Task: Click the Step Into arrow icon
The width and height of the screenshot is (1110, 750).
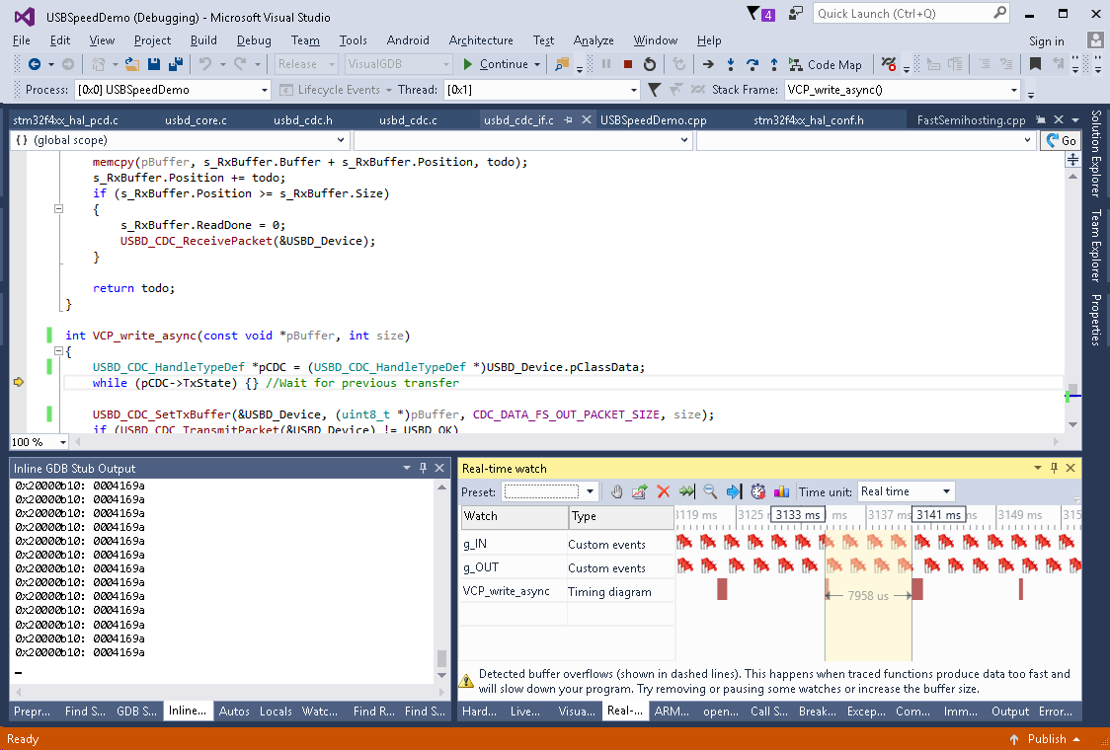Action: (731, 64)
